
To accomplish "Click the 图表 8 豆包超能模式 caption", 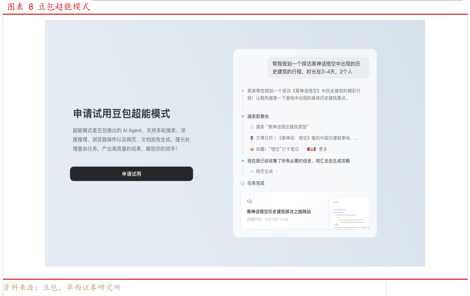I will (x=48, y=7).
